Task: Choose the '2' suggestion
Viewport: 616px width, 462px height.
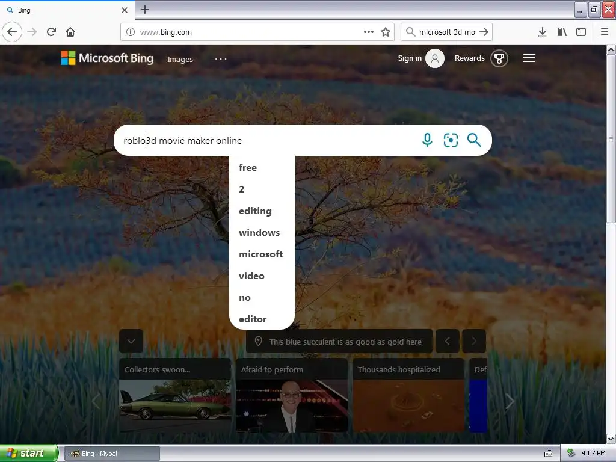Action: (262, 189)
